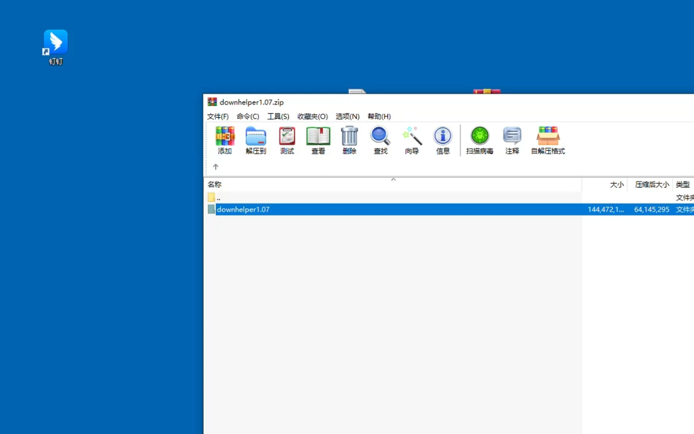Sort by the 压缩后大小 column header

(650, 184)
